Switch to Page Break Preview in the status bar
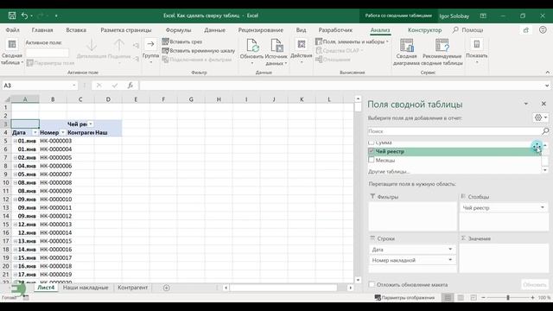 [x=474, y=297]
